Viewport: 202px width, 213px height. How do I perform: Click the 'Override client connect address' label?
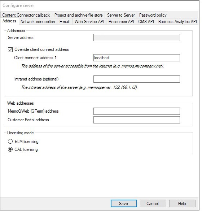(x=41, y=49)
